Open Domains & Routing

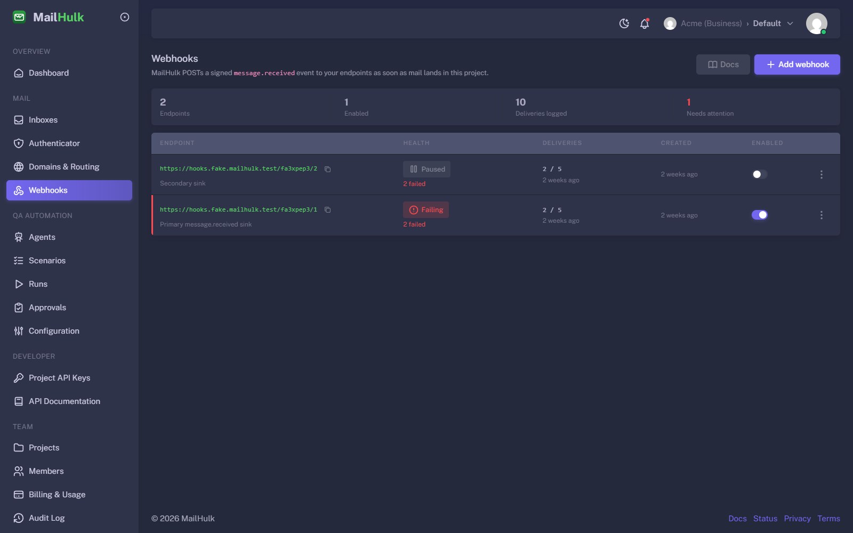pos(69,167)
